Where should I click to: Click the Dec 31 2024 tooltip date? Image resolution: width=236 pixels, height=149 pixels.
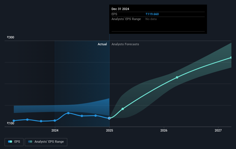(x=120, y=9)
